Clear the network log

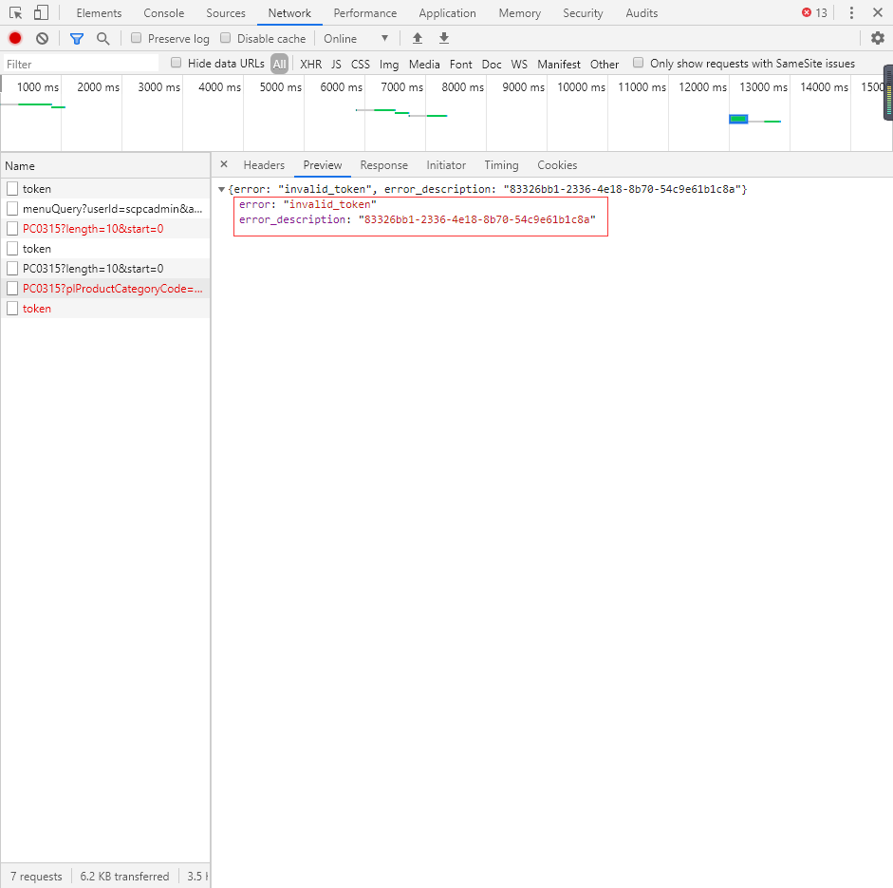[x=42, y=38]
